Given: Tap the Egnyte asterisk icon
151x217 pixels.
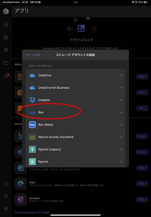Looking at the screenshot, I should click(x=32, y=162).
